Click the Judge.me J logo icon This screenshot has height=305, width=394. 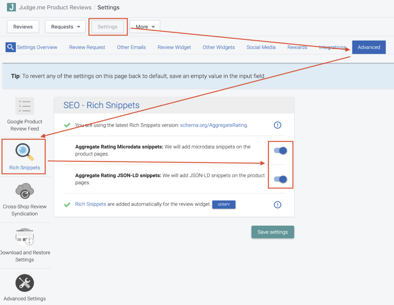coord(11,7)
